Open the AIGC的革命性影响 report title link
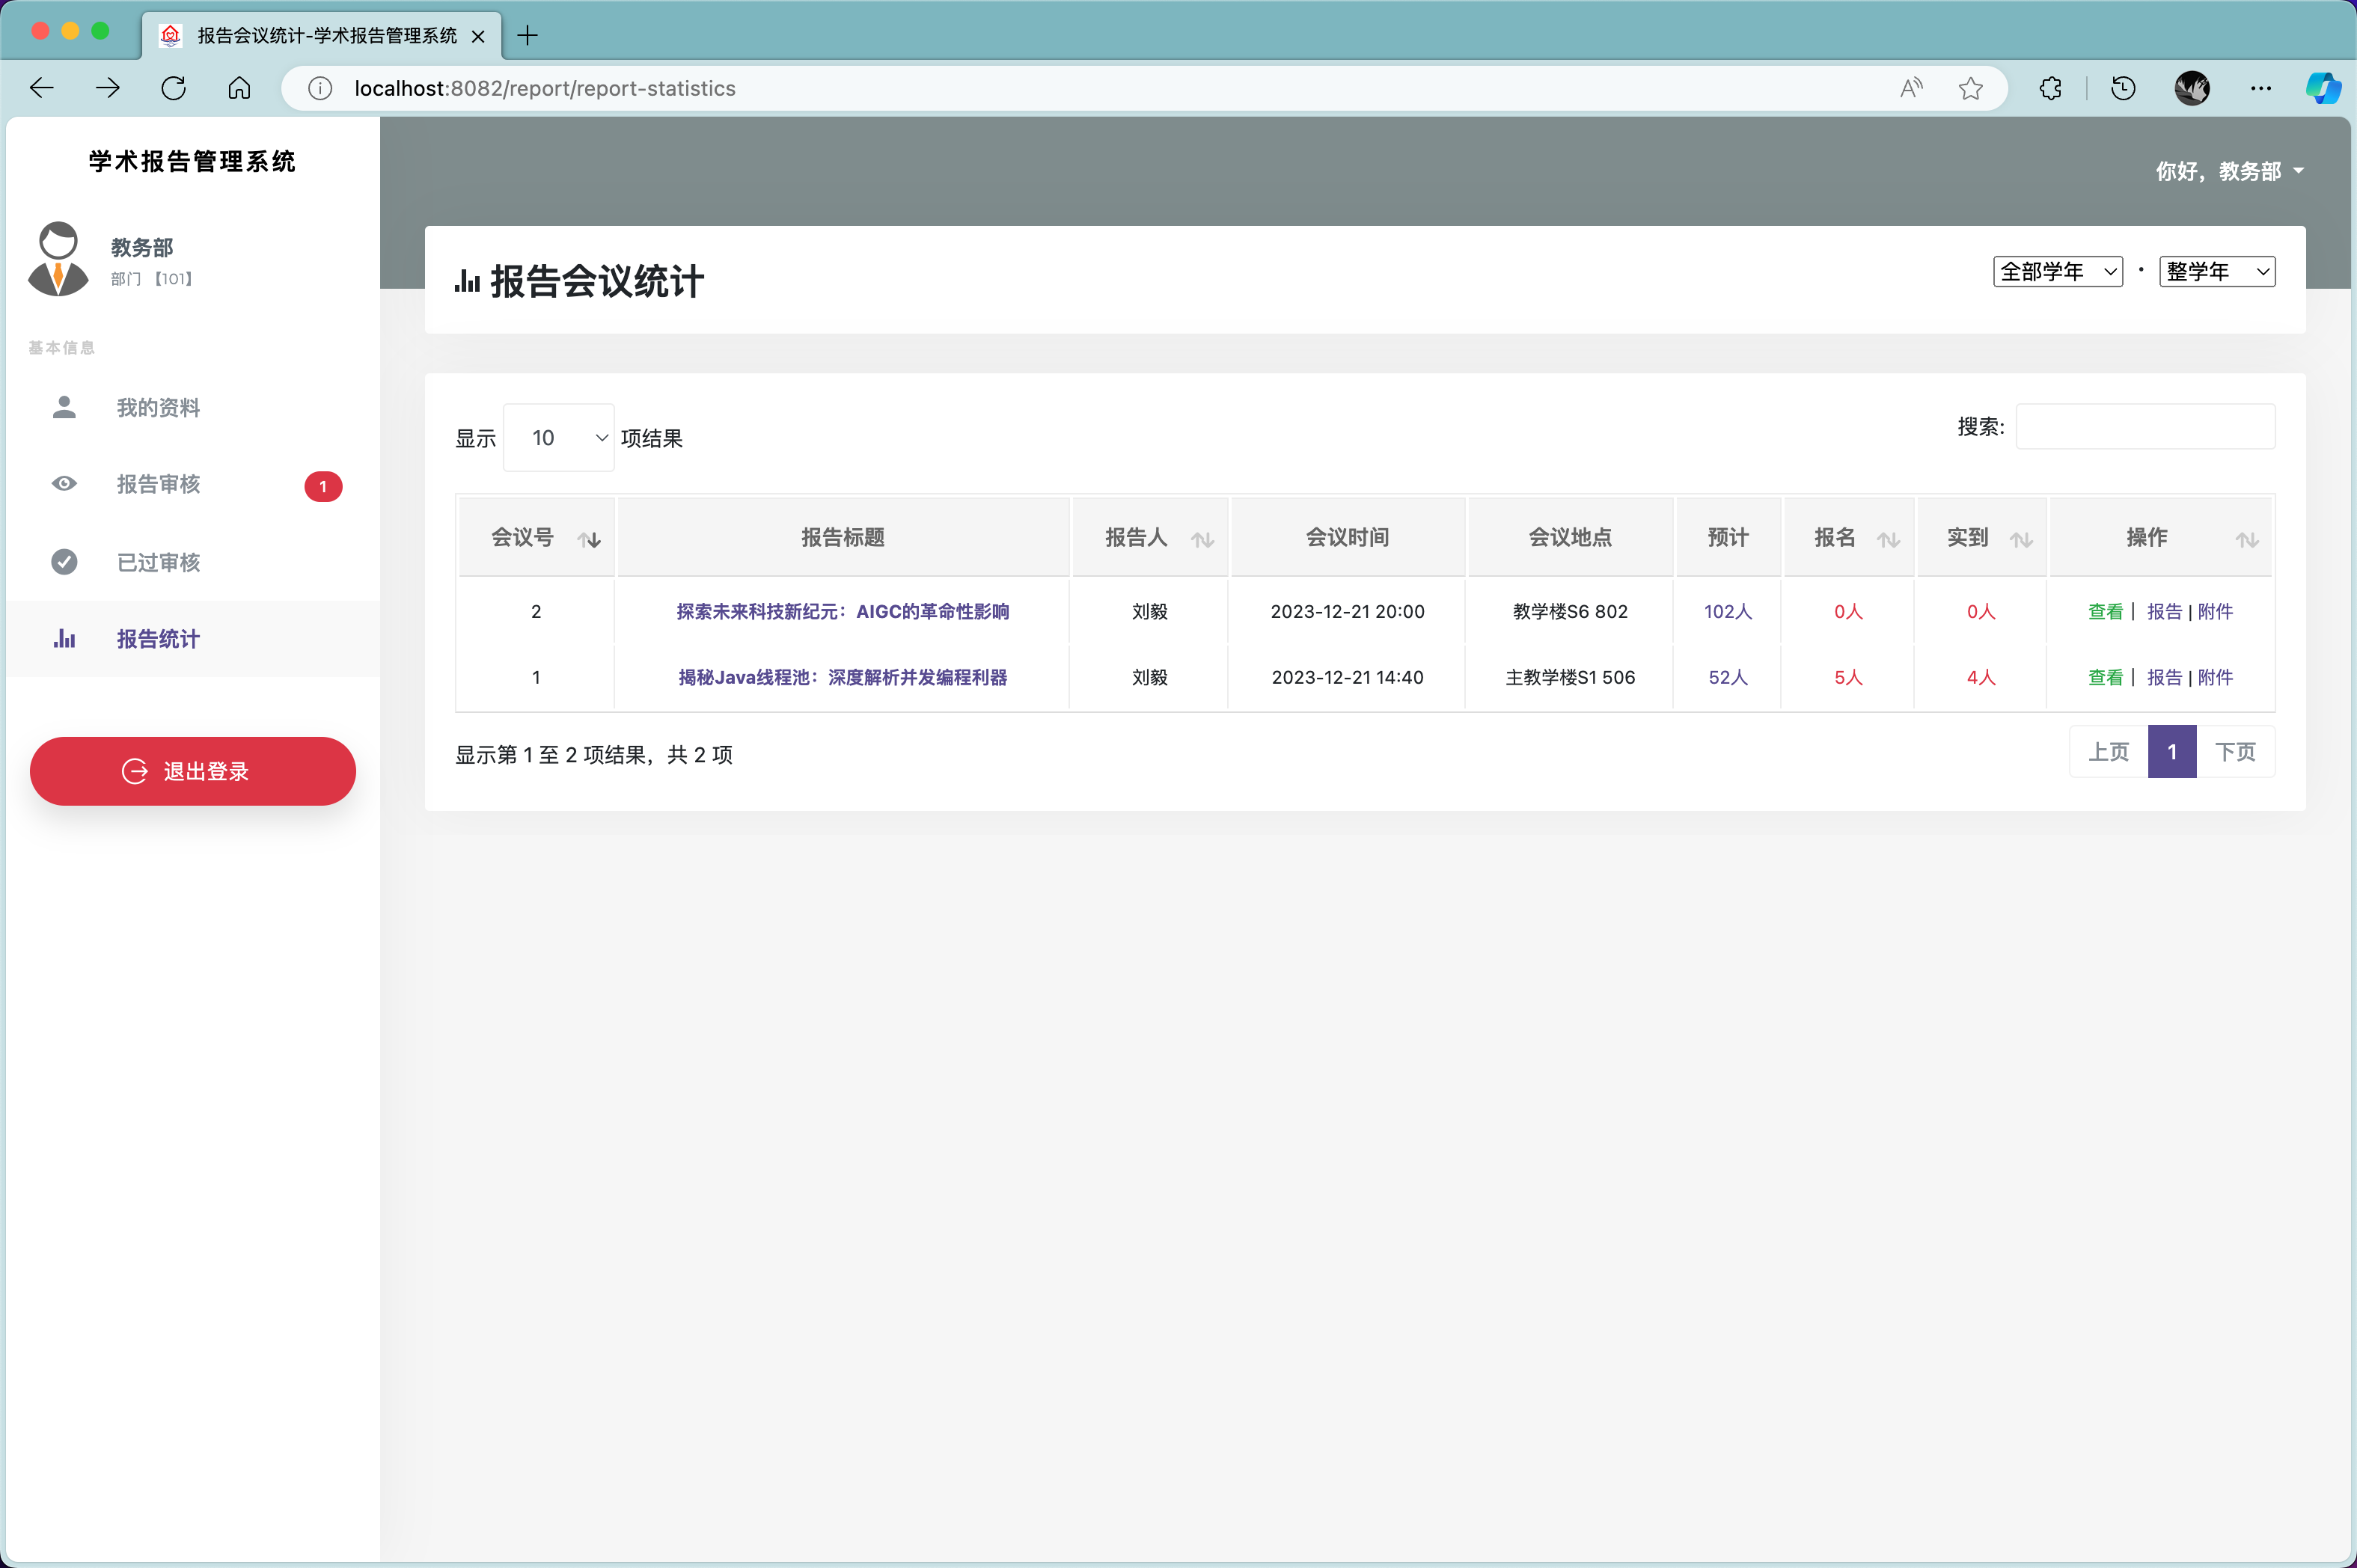The width and height of the screenshot is (2357, 1568). 842,611
